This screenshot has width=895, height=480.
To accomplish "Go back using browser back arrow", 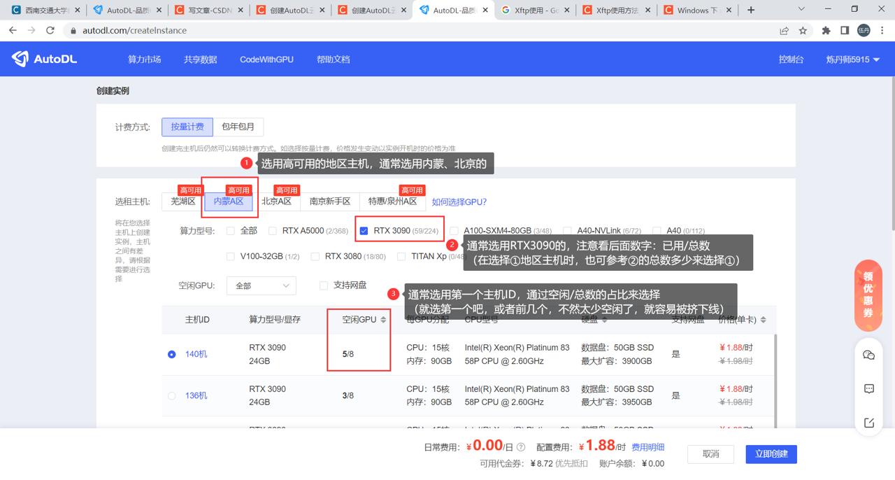I will (13, 31).
